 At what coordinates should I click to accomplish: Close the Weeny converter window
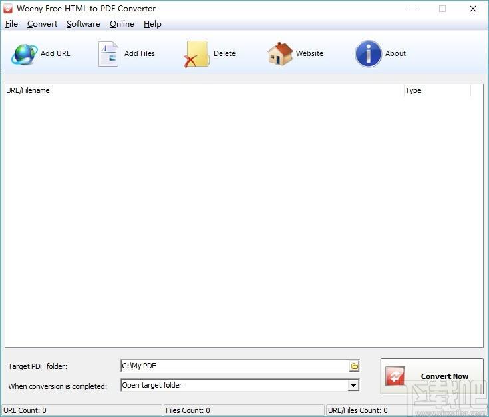tap(473, 9)
